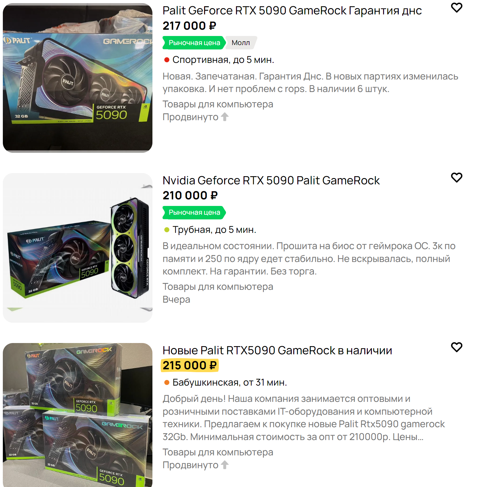Screen dimensions: 477x487
Task: Click the Спортивная, до 5 мин. location
Action: click(x=223, y=60)
